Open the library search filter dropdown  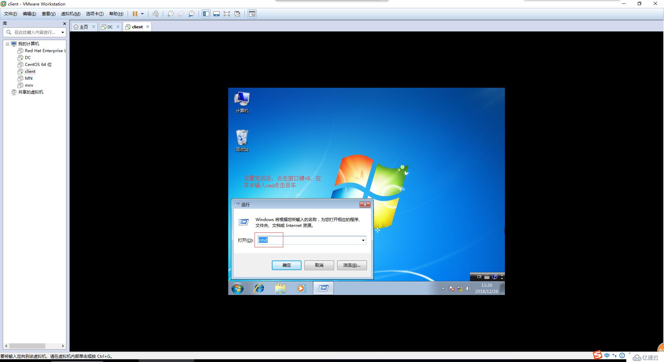coord(63,32)
